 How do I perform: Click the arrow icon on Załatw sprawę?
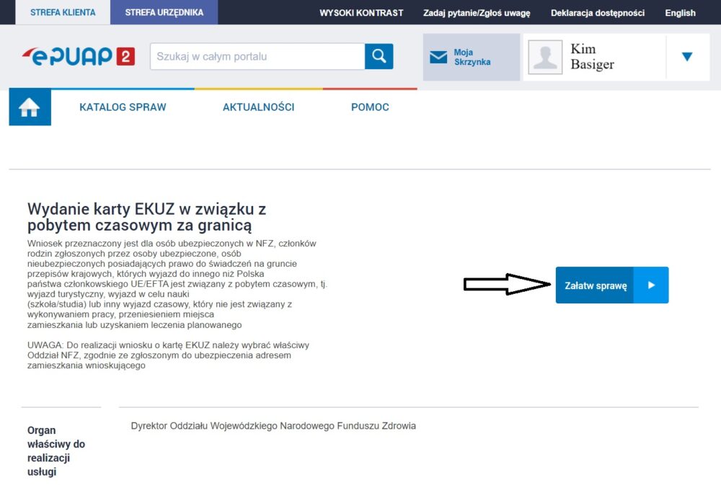click(651, 285)
